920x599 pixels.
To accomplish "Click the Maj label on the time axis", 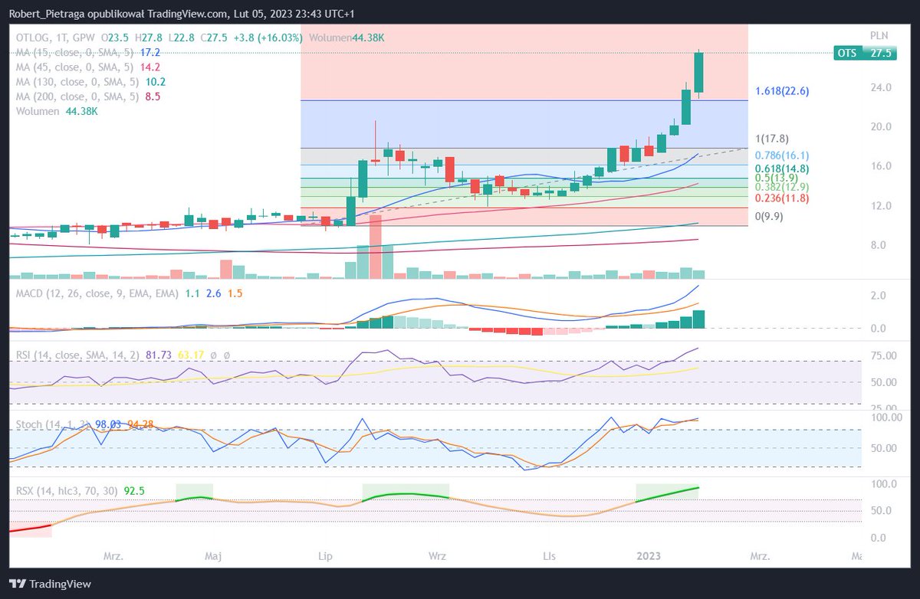I will coord(214,555).
